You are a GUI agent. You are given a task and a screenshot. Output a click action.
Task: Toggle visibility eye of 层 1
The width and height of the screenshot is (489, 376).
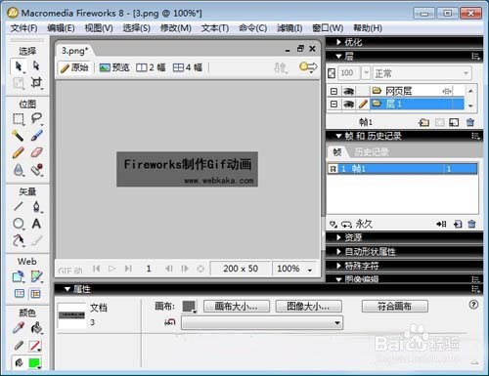click(x=348, y=104)
